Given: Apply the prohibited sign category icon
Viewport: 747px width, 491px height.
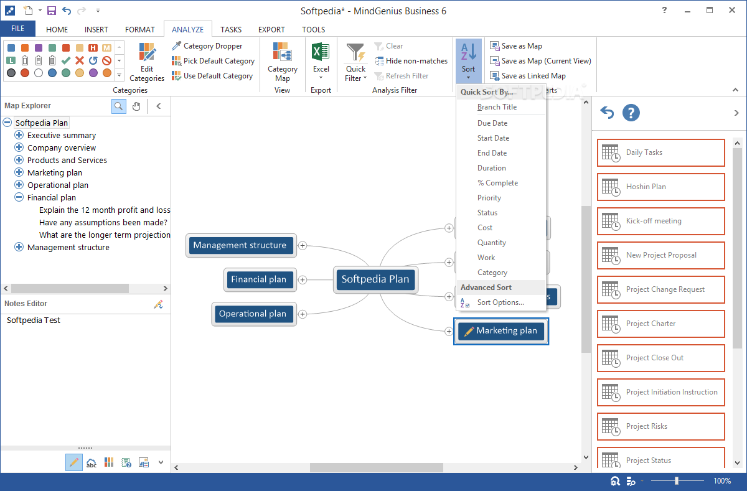Looking at the screenshot, I should pos(106,60).
